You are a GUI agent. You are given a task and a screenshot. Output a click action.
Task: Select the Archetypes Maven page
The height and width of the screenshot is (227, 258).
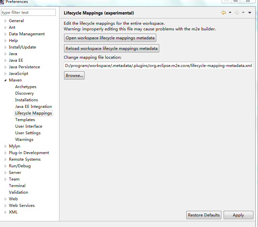(x=26, y=87)
